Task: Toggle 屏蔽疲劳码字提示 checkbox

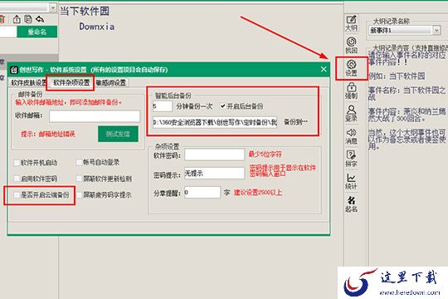Action: [x=79, y=195]
